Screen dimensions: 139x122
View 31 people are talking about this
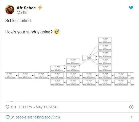coord(35,117)
